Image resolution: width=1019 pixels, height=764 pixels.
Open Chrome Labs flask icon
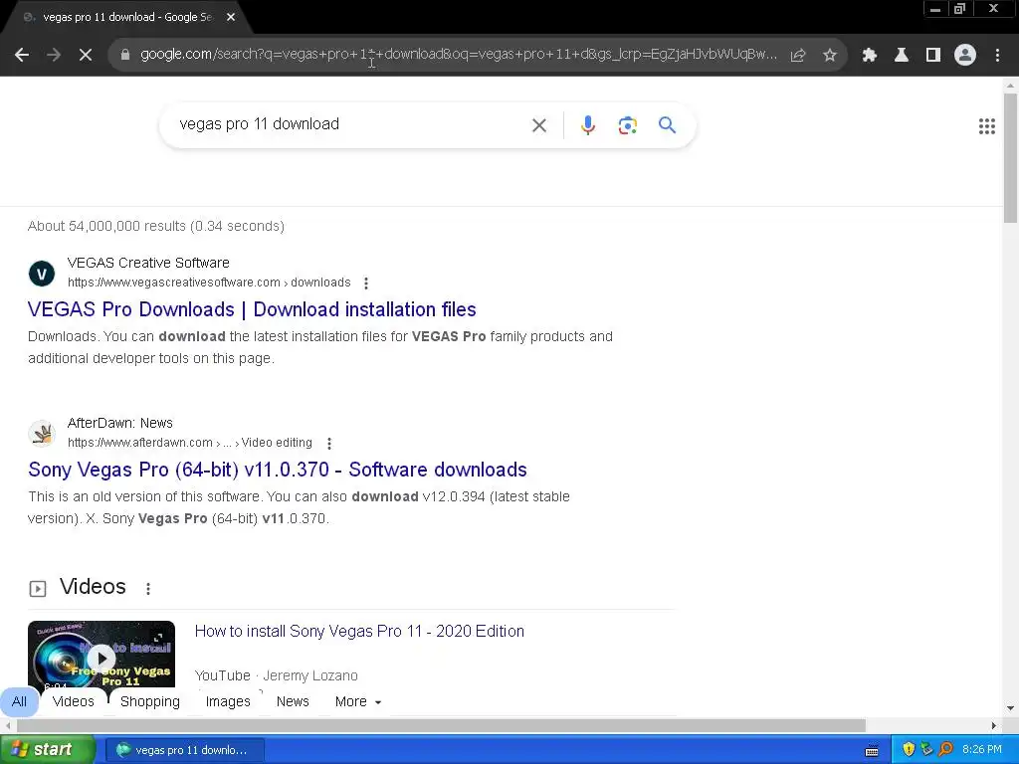pos(902,56)
